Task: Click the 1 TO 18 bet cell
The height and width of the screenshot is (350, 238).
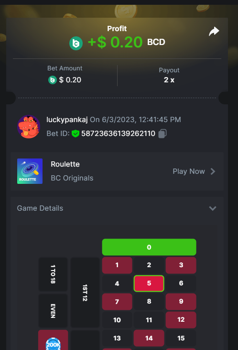Action: click(53, 274)
